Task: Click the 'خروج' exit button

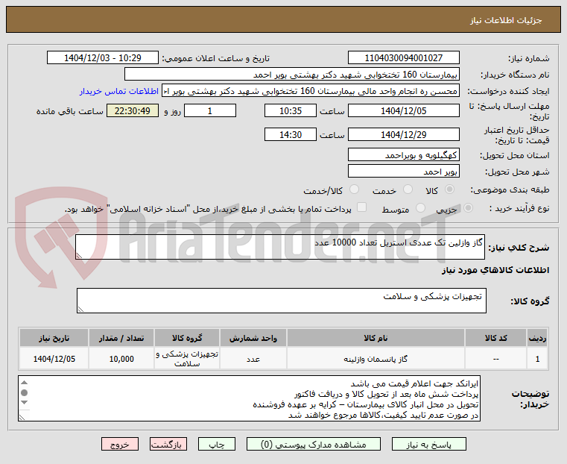Action: [x=120, y=444]
